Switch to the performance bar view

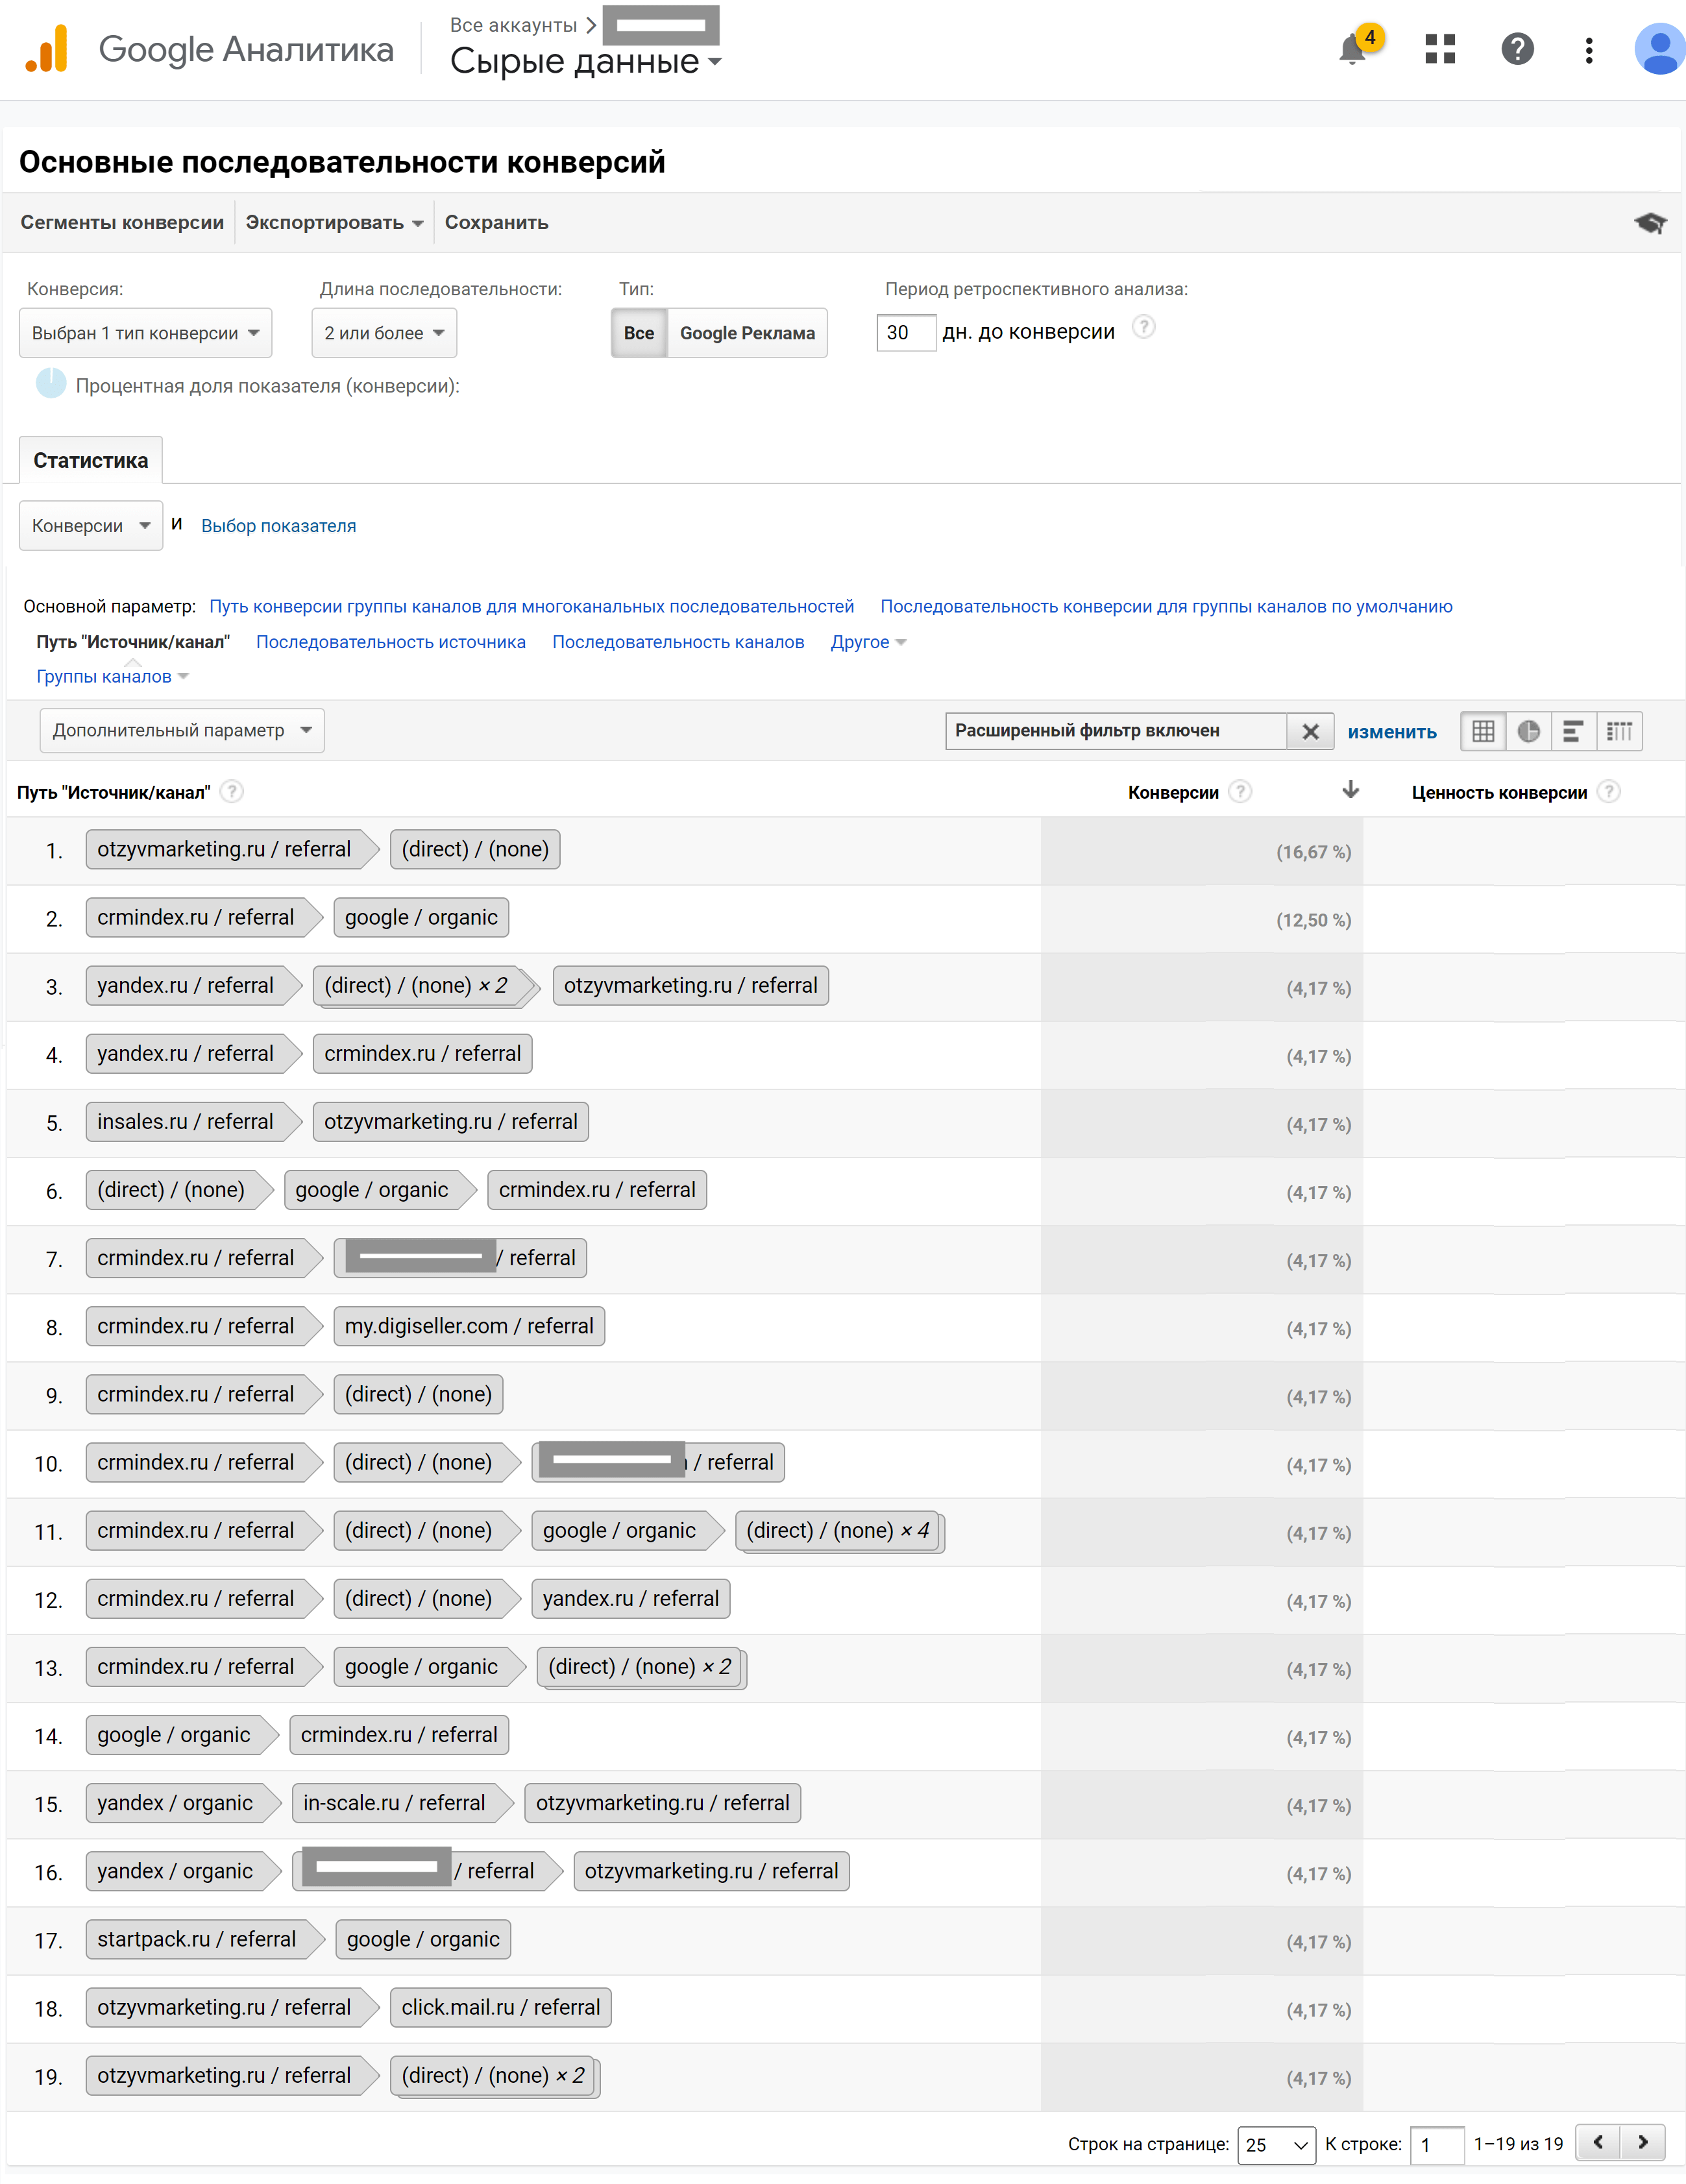1573,731
